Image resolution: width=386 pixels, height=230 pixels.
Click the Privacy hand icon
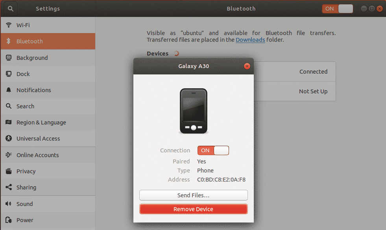pyautogui.click(x=9, y=171)
